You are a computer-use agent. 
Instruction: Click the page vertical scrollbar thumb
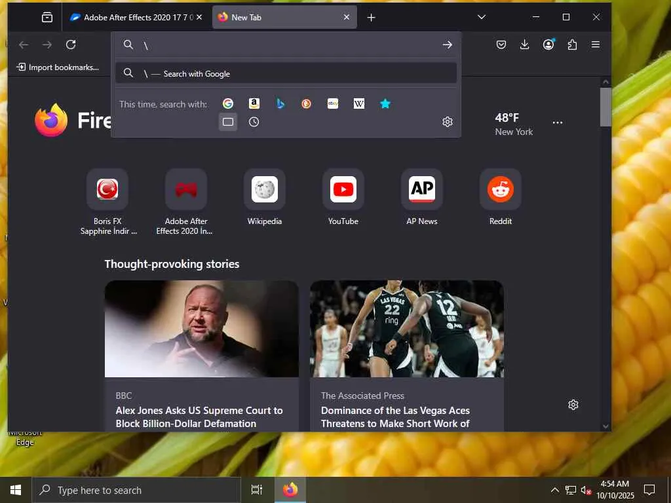(x=605, y=107)
